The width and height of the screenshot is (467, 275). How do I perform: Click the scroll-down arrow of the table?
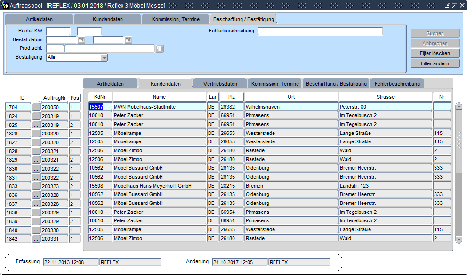click(459, 239)
